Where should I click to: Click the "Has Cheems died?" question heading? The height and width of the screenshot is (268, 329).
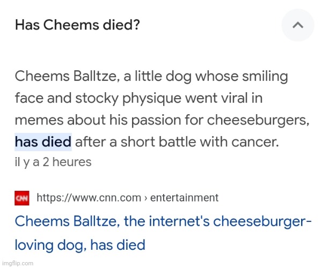coord(77,25)
